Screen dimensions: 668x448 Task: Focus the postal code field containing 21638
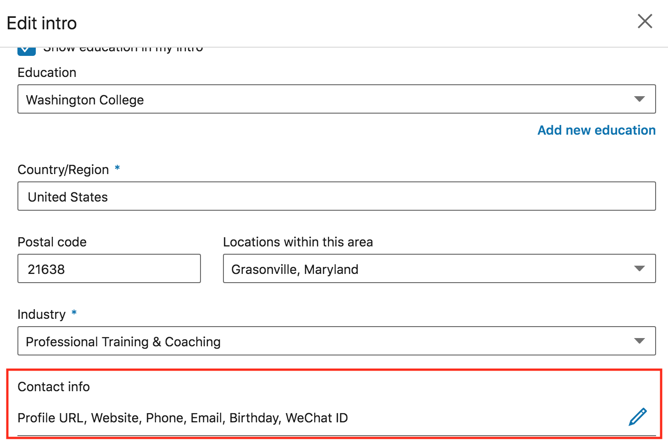[x=109, y=269]
